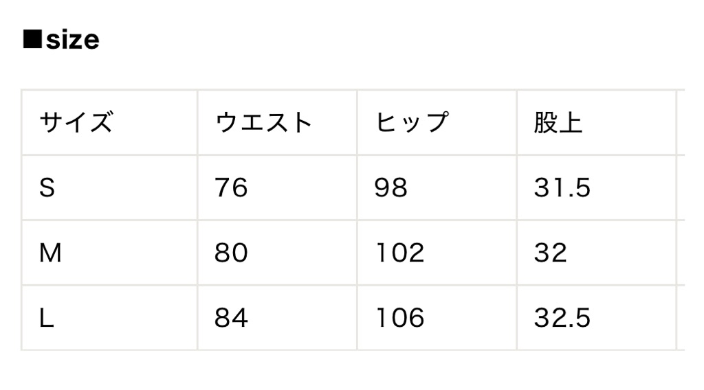Click hip value 102

click(x=399, y=253)
